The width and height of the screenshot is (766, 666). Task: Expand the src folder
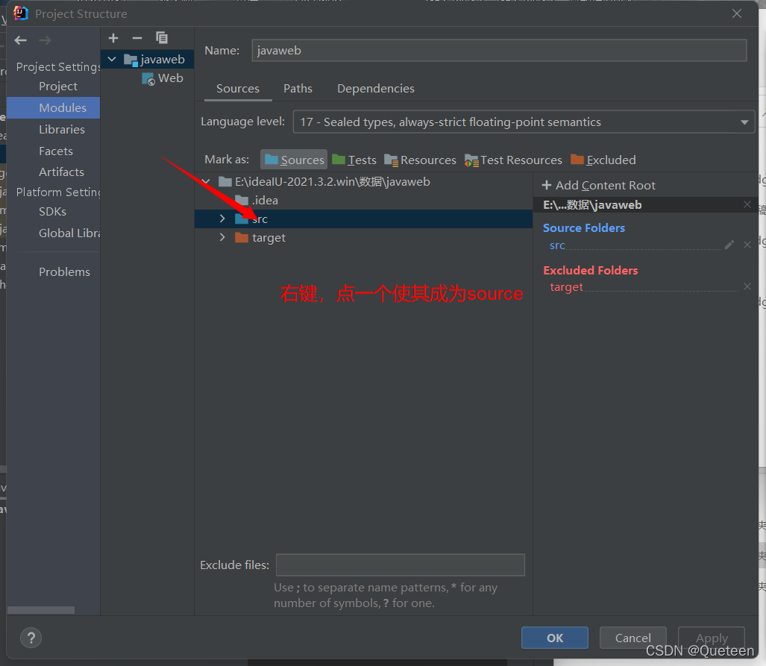tap(222, 219)
